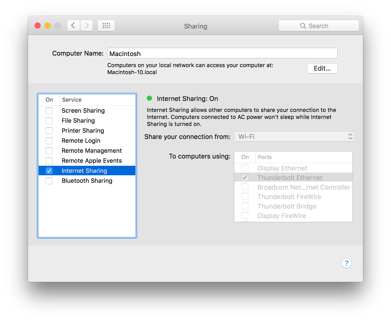This screenshot has width=391, height=322.
Task: Select Bluetooth Sharing service row
Action: tap(87, 181)
